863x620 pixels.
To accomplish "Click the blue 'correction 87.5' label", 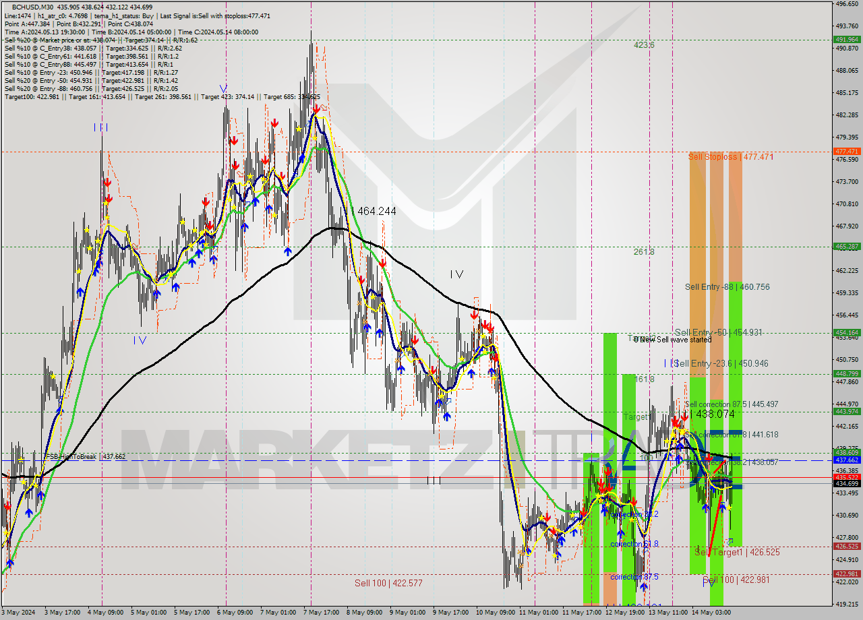I will [634, 577].
